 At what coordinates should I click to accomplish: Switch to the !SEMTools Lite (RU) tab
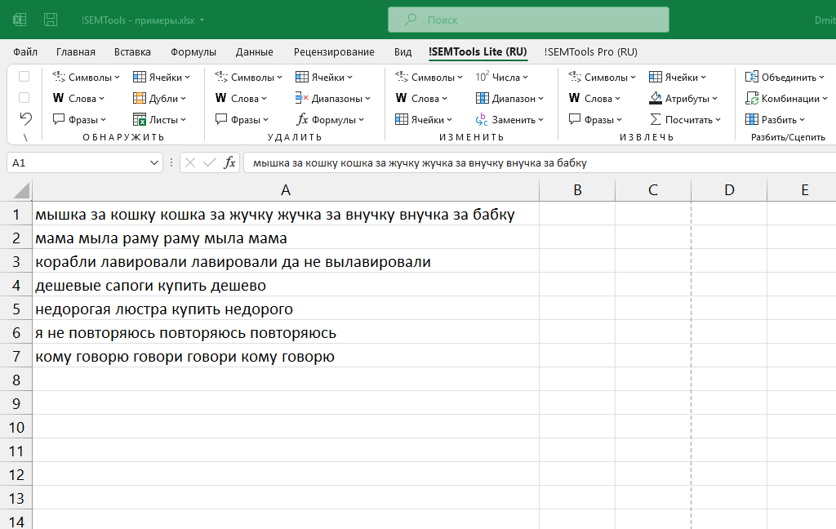coord(477,51)
